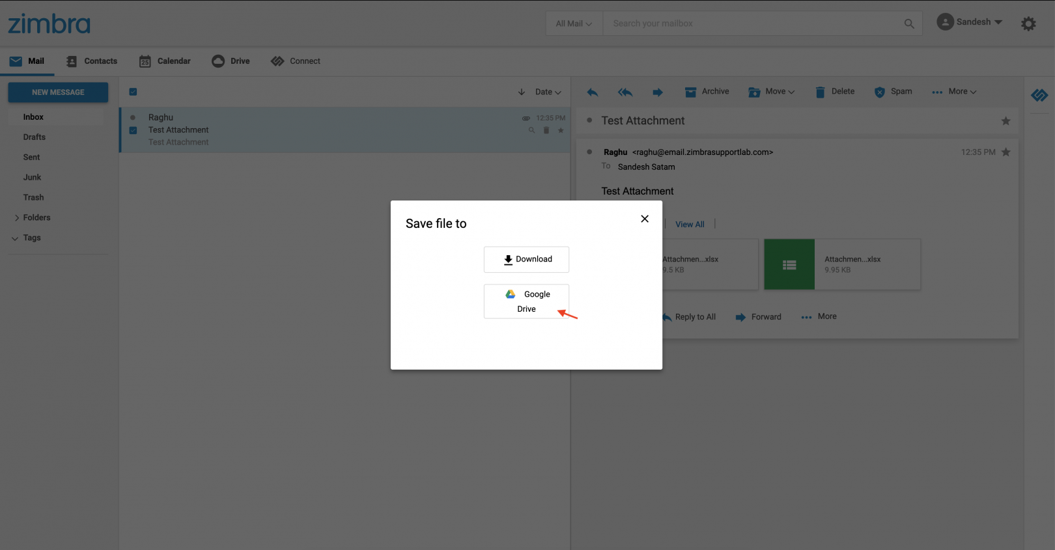Toggle the select-all checkbox in message list
Screen dimensions: 1055x550
(133, 92)
